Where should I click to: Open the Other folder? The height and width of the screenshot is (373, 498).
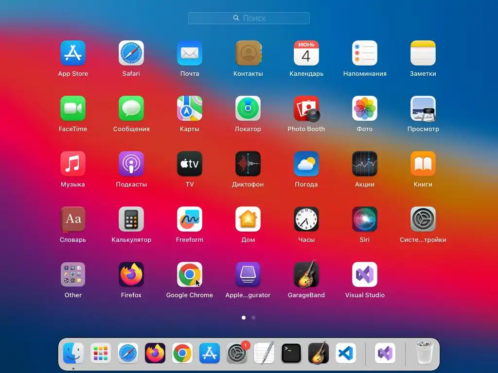73,274
